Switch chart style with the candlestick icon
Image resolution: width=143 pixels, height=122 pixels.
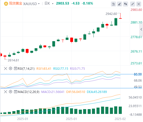click(126, 4)
